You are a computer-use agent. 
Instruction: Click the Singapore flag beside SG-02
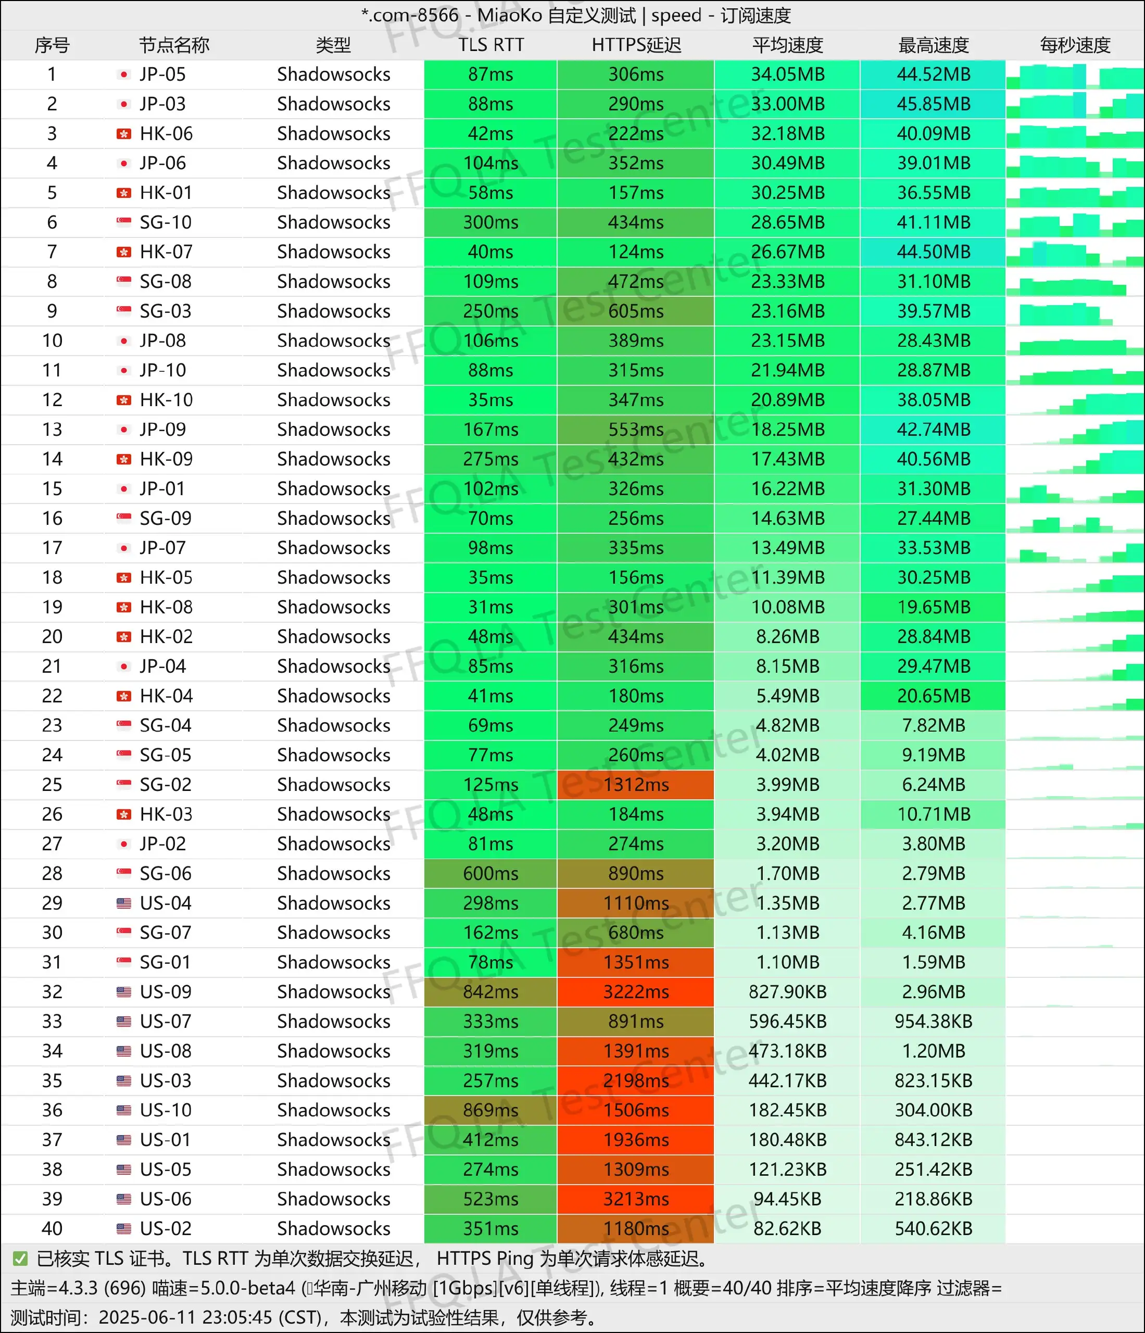point(124,785)
